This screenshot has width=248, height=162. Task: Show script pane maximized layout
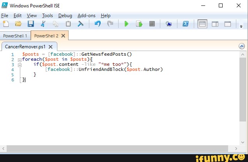[x=228, y=24]
